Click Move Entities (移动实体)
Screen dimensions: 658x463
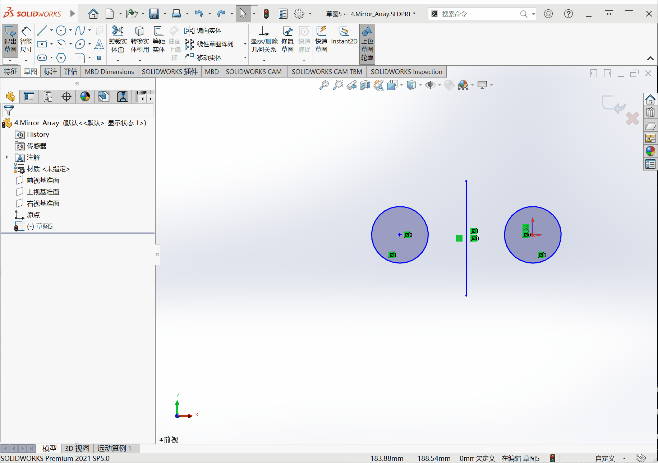point(203,58)
